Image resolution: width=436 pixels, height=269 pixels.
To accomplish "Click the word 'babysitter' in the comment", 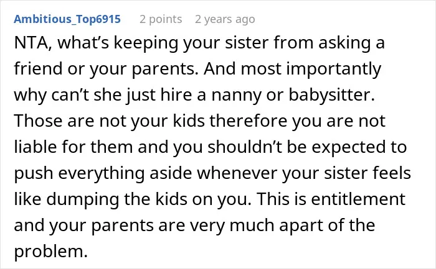I will tap(329, 95).
